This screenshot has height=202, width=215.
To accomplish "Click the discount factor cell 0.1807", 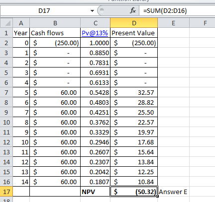I will pyautogui.click(x=96, y=182).
